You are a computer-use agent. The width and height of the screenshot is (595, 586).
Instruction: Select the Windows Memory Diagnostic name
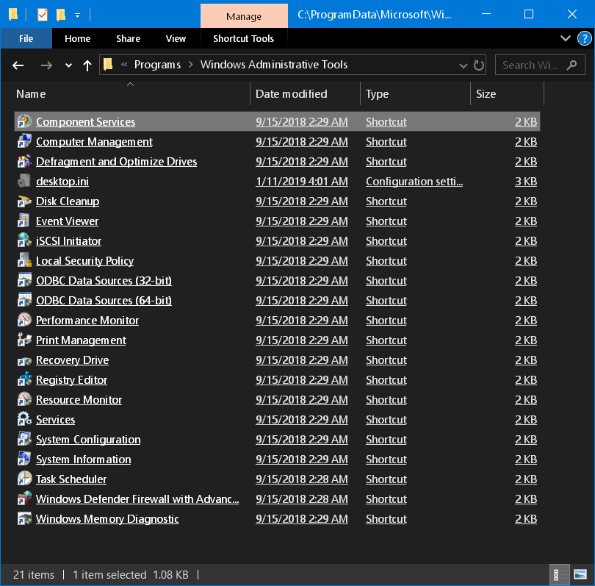pyautogui.click(x=107, y=519)
